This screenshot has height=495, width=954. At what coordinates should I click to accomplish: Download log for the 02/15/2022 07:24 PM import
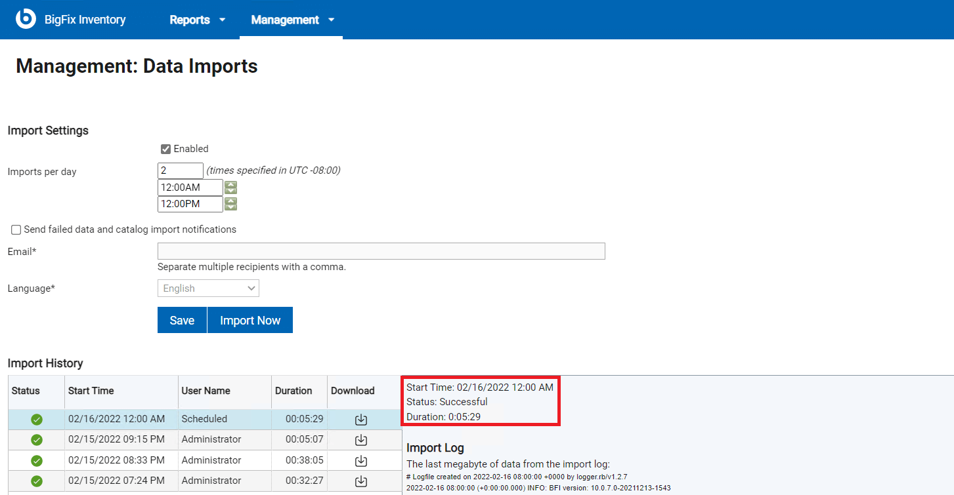pyautogui.click(x=360, y=481)
